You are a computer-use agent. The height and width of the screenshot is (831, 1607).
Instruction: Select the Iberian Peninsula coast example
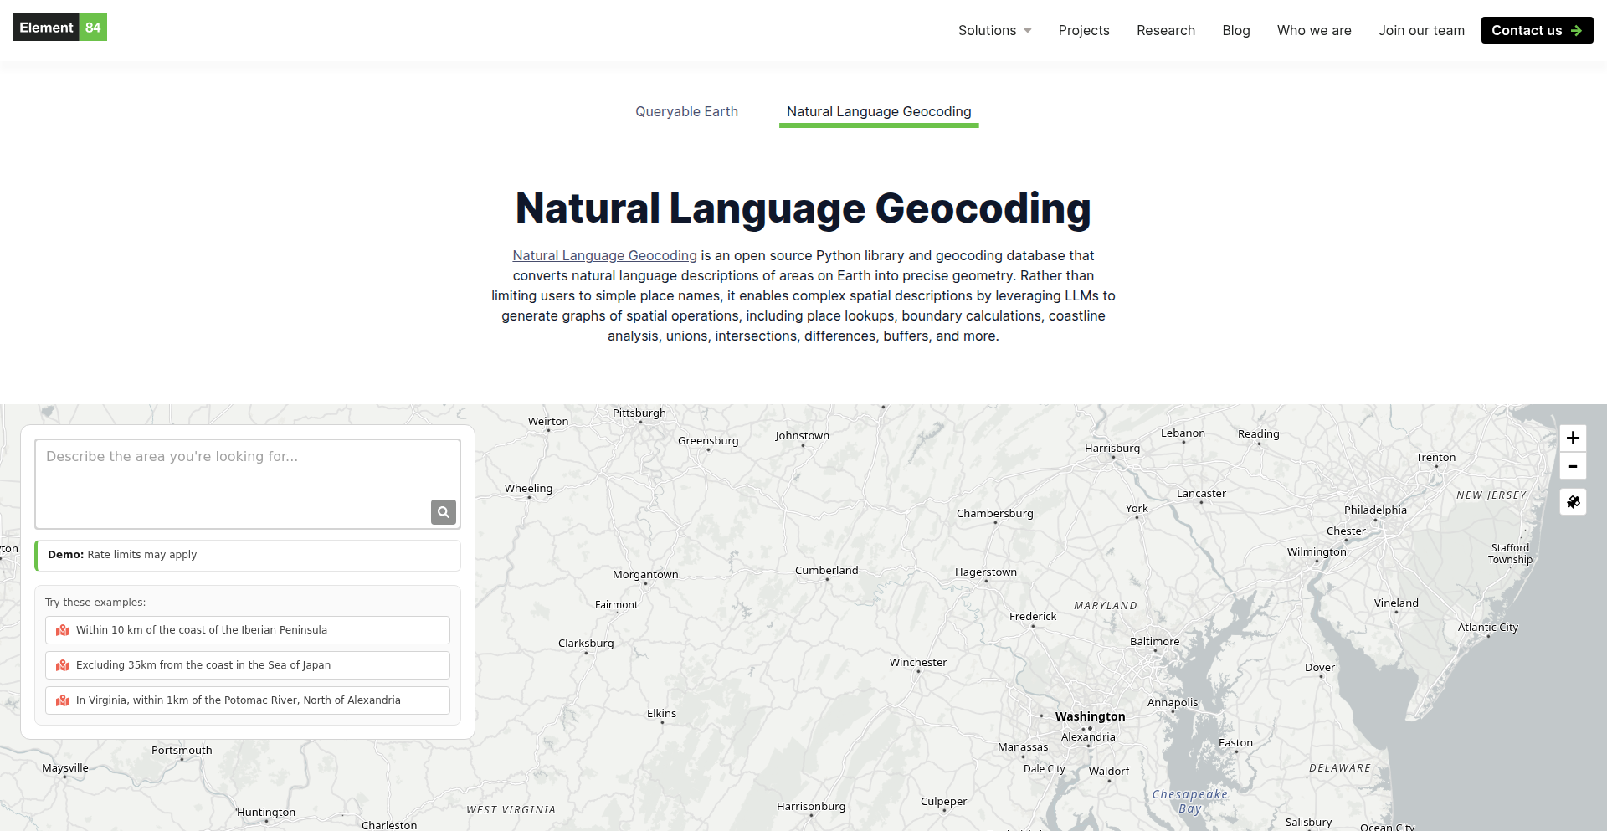point(247,630)
